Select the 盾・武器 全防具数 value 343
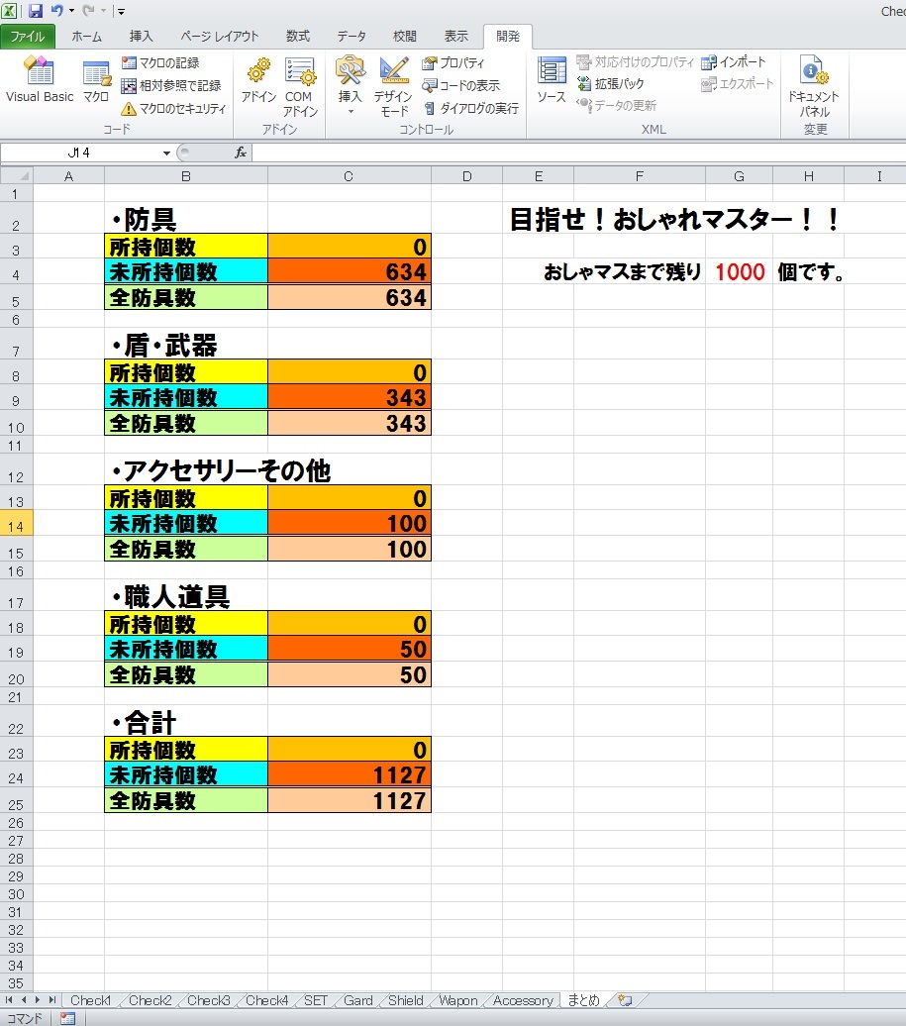The width and height of the screenshot is (906, 1026). pos(350,423)
